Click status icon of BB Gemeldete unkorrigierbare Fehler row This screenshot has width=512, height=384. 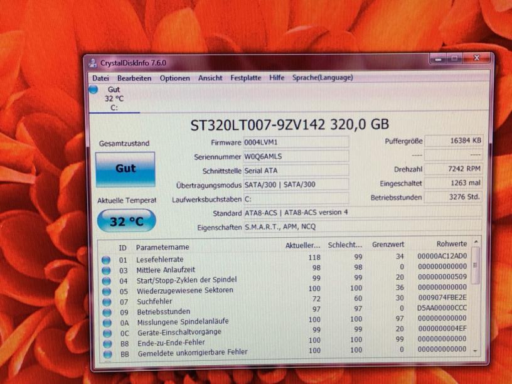click(x=107, y=355)
